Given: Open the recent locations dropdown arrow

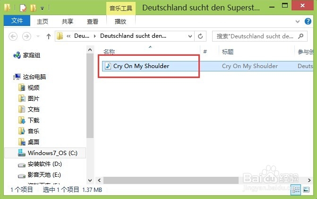Looking at the screenshot, I should point(38,36).
